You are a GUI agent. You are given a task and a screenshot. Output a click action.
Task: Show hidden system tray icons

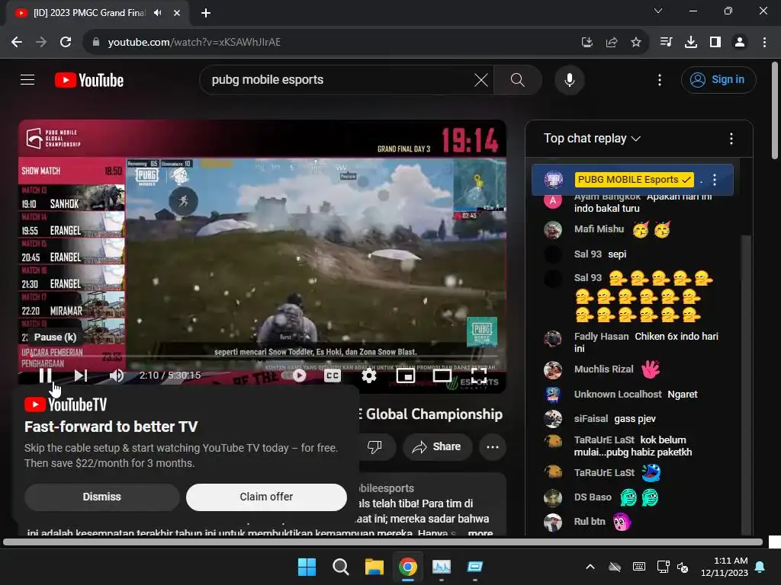click(590, 567)
